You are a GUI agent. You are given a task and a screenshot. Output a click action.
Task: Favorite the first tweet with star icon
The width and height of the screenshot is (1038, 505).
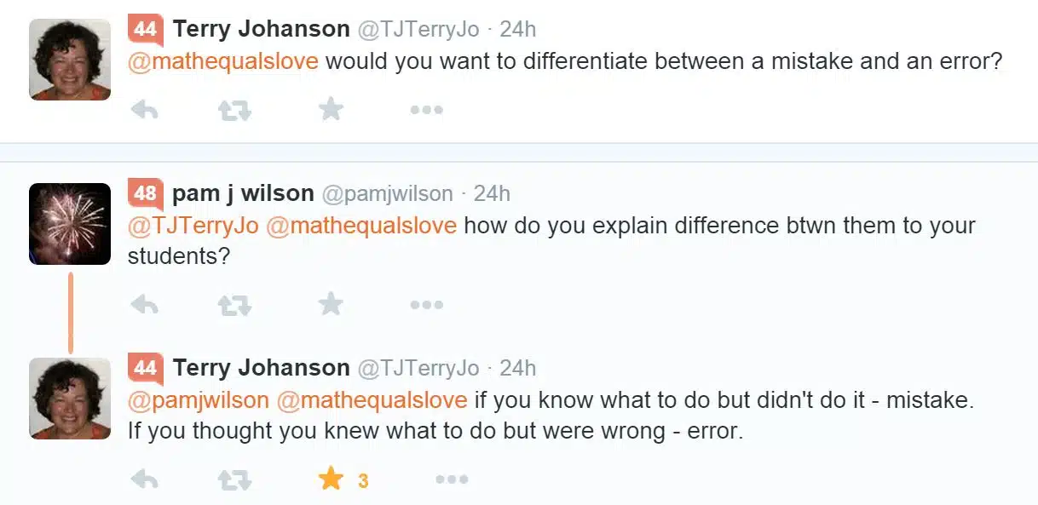coord(331,109)
